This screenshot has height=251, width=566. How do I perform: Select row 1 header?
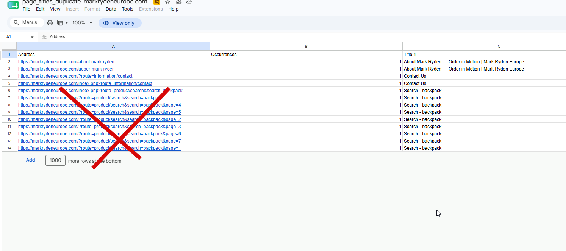coord(9,55)
